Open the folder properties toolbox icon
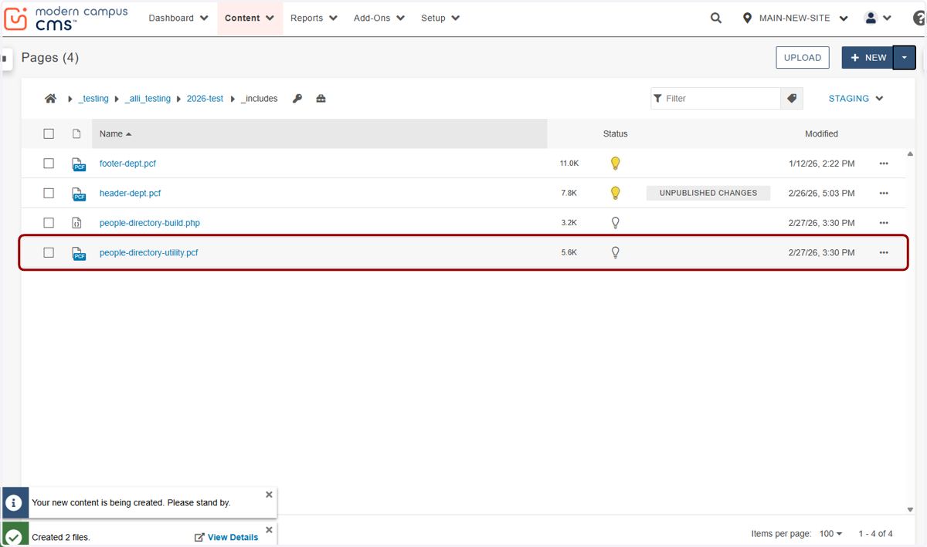This screenshot has height=547, width=927. (x=321, y=99)
